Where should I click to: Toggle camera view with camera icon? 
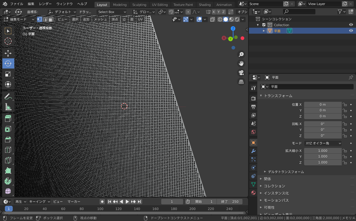click(241, 73)
